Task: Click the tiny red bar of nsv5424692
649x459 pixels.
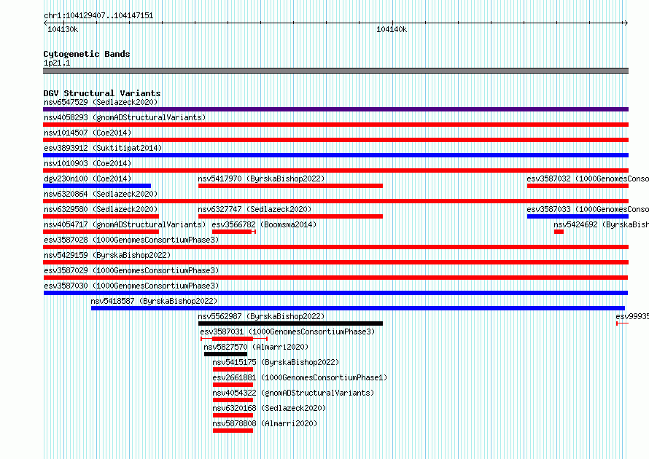Action: click(x=559, y=232)
